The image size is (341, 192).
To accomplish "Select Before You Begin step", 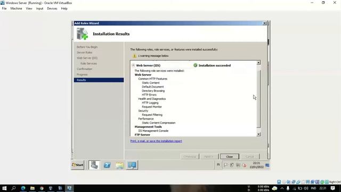I will [87, 47].
